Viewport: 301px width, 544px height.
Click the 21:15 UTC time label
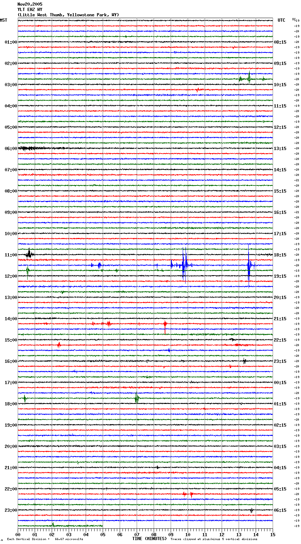click(280, 319)
